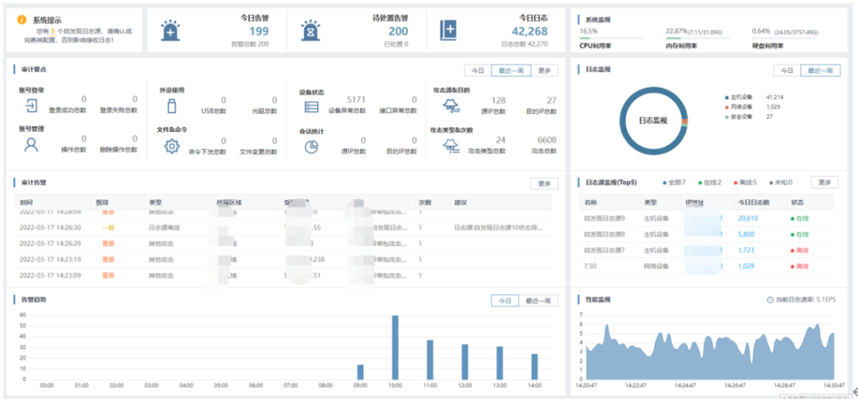Click the orange number 5 link in system tip

tap(52, 32)
